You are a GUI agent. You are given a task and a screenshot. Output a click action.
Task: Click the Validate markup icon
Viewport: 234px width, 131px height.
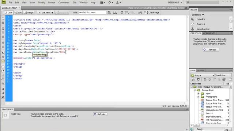(140, 13)
